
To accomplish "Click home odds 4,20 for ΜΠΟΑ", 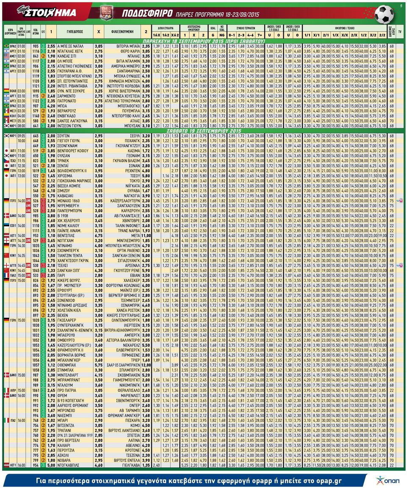I will pos(51,106).
